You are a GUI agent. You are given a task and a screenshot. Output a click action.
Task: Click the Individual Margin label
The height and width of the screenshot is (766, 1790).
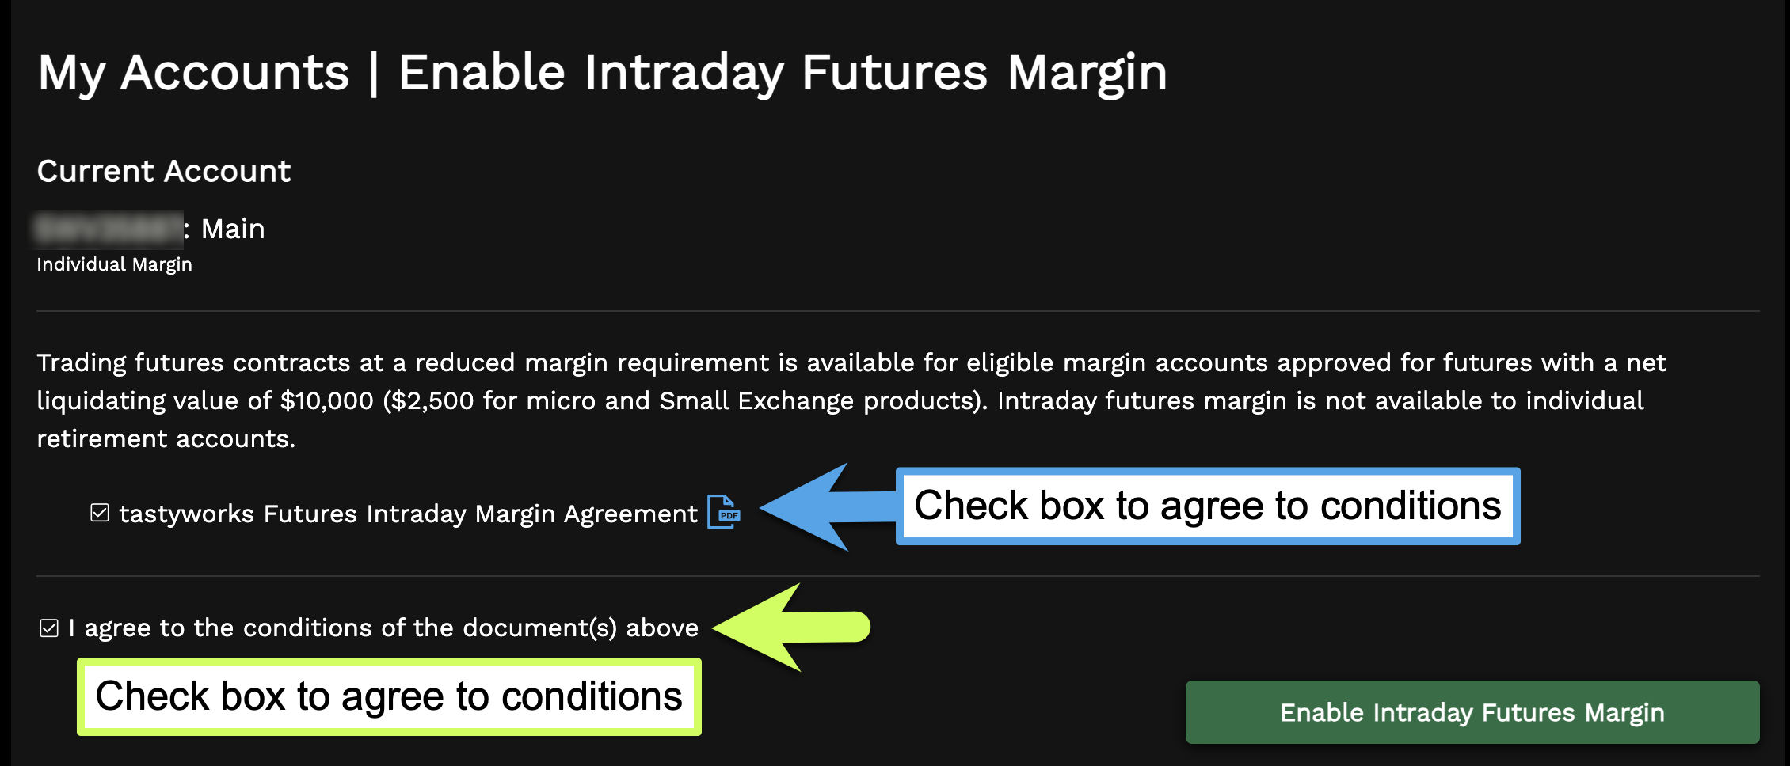tap(114, 264)
